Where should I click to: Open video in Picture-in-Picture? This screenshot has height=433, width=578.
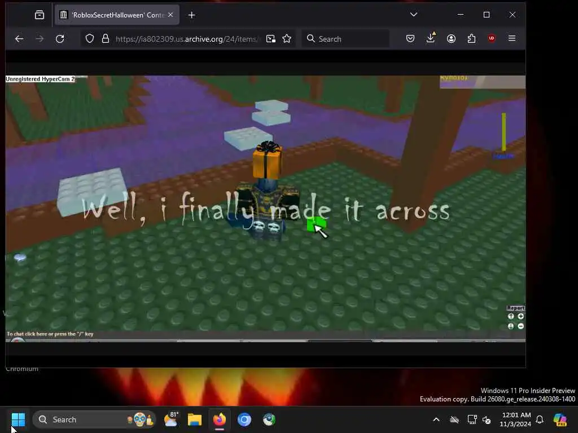270,39
